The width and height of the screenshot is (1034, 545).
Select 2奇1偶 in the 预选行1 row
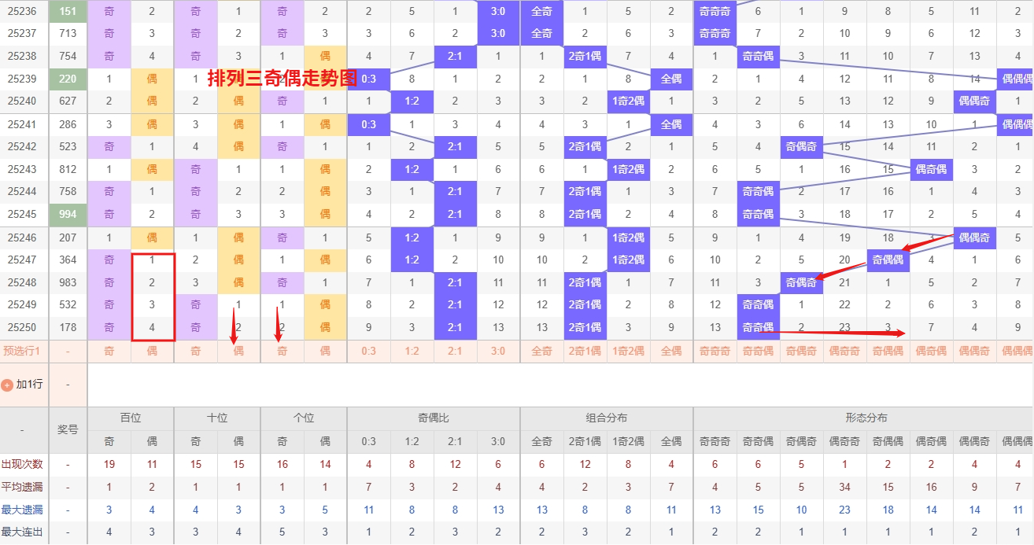(x=585, y=352)
